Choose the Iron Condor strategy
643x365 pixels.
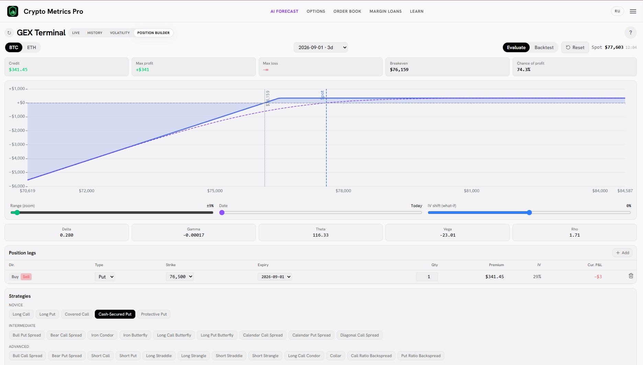point(102,335)
